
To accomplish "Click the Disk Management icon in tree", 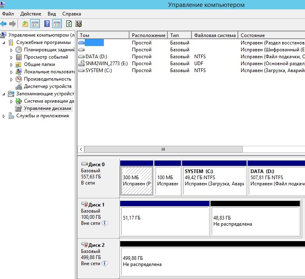I will [x=19, y=108].
